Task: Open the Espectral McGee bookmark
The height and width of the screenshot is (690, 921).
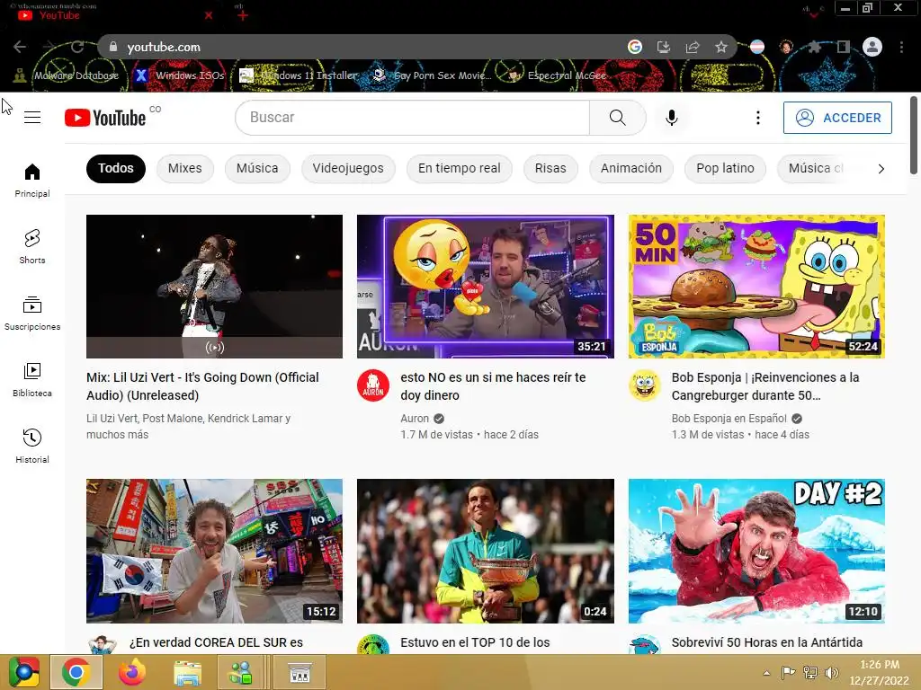Action: 558,75
